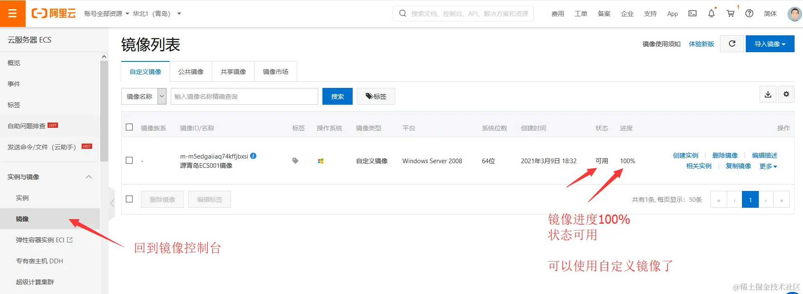Open external link icon next to ECI
Viewport: 803px width, 294px height.
70,240
